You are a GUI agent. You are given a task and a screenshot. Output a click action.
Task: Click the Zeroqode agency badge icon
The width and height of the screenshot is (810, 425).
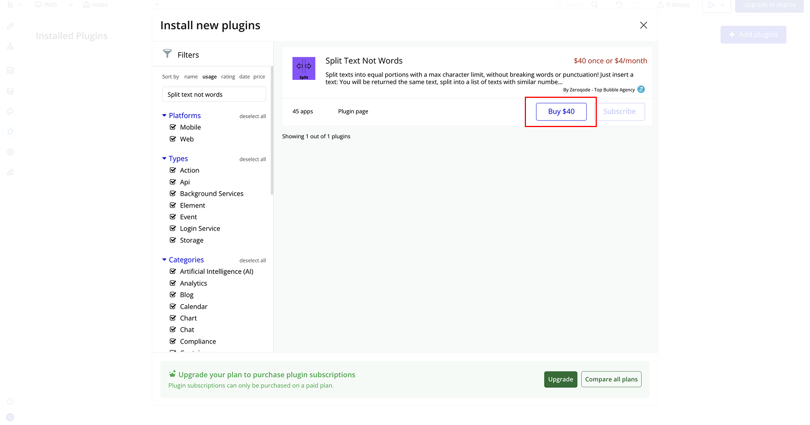pyautogui.click(x=641, y=89)
